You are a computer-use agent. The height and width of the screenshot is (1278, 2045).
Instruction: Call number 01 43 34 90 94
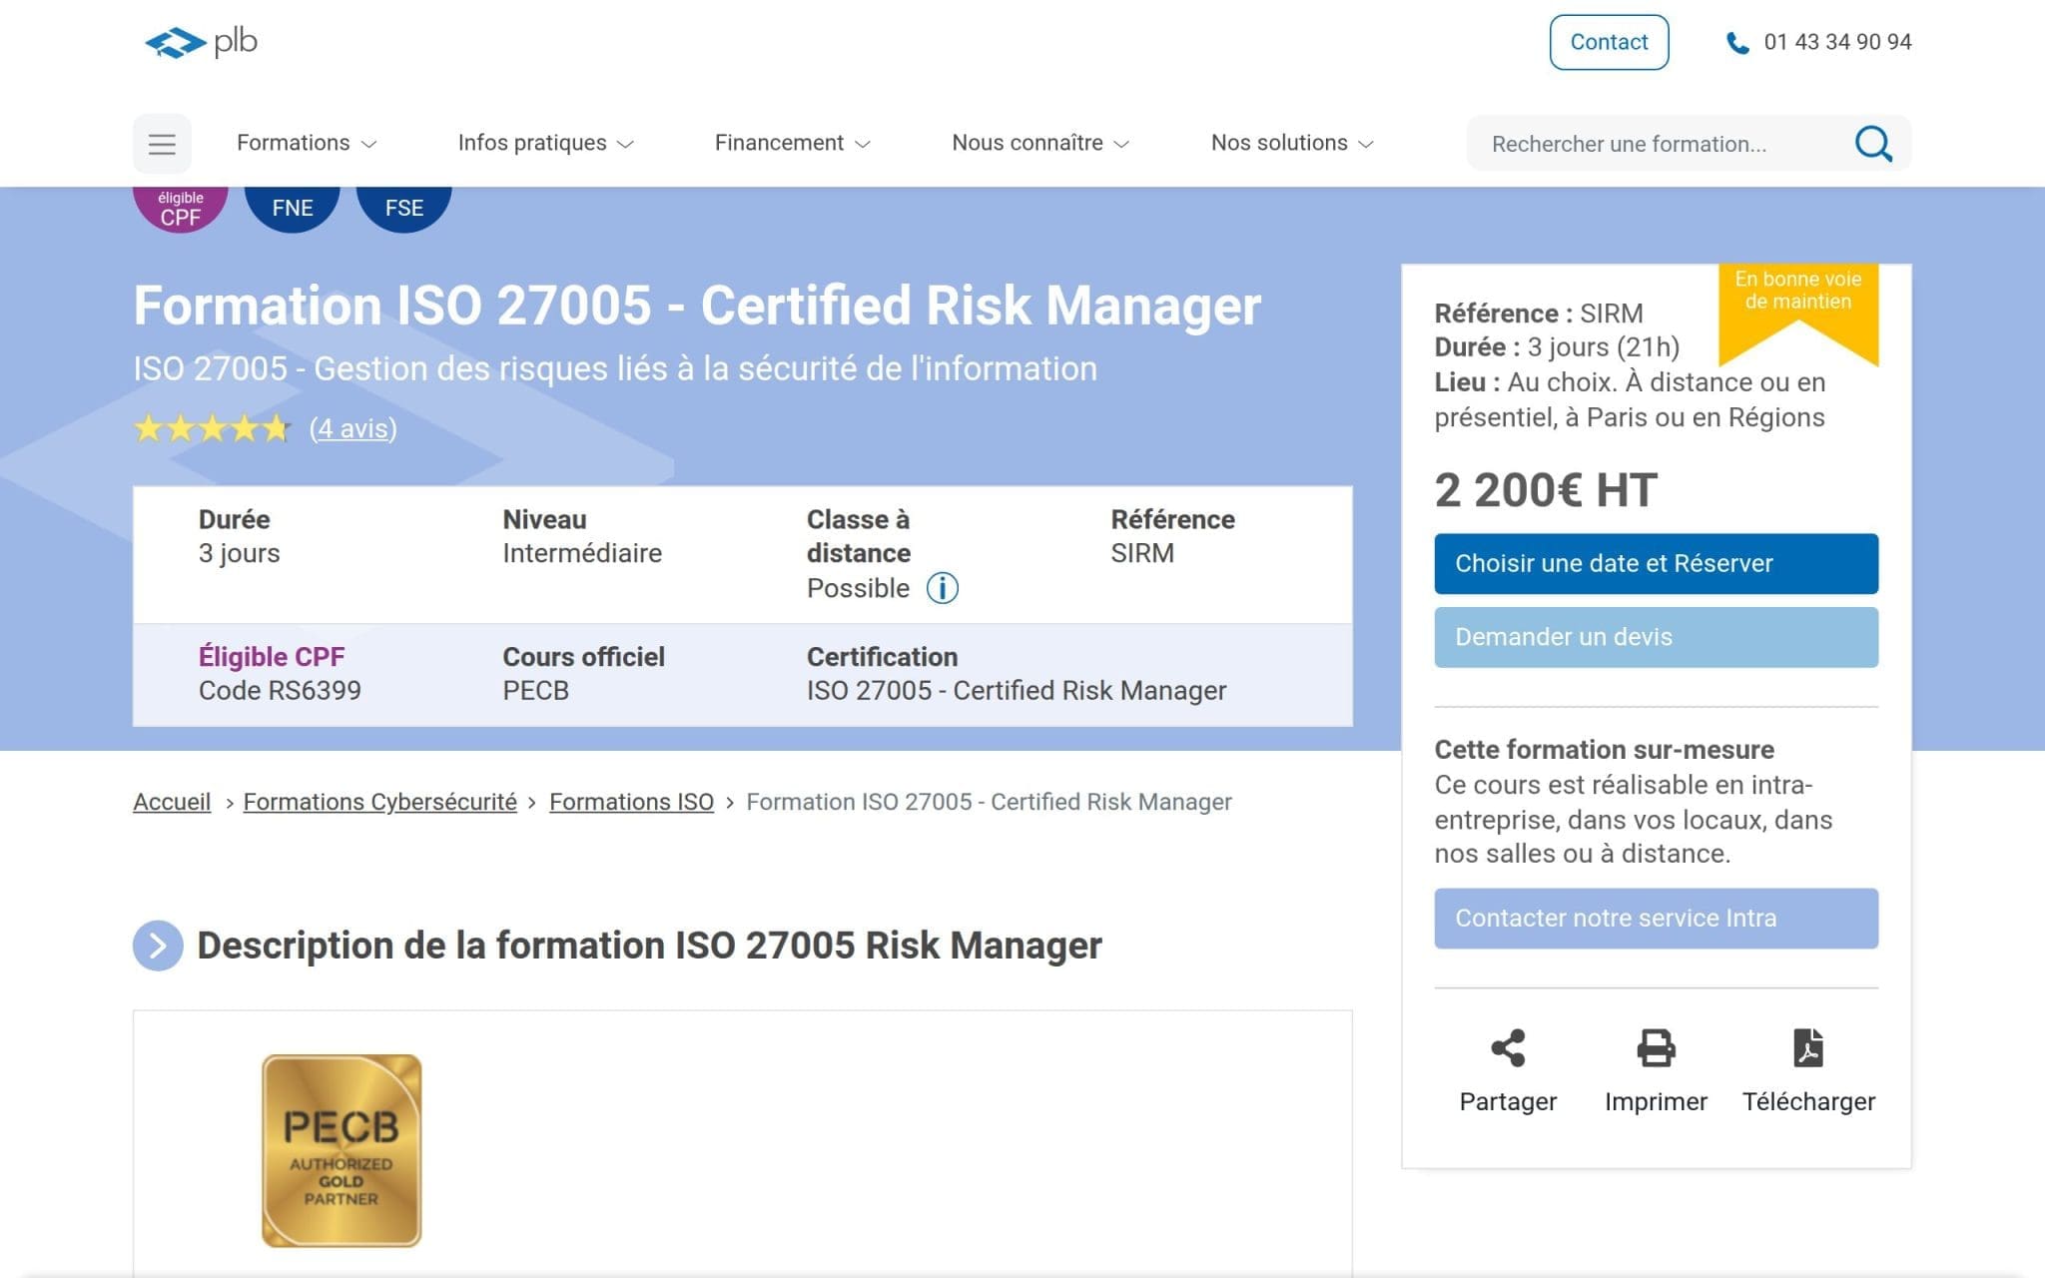[1837, 42]
